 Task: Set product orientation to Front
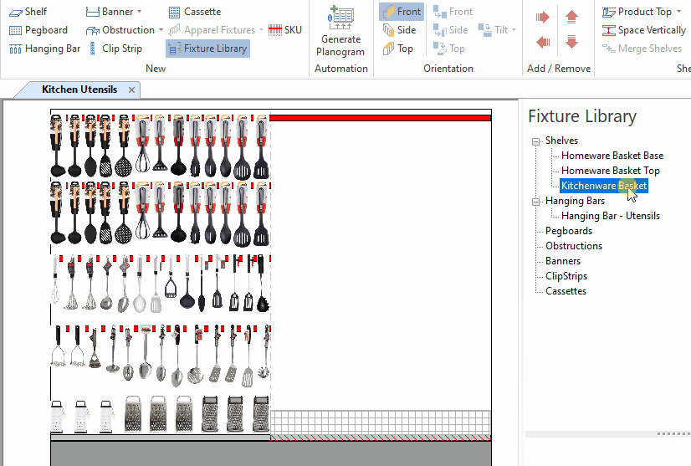coord(453,12)
